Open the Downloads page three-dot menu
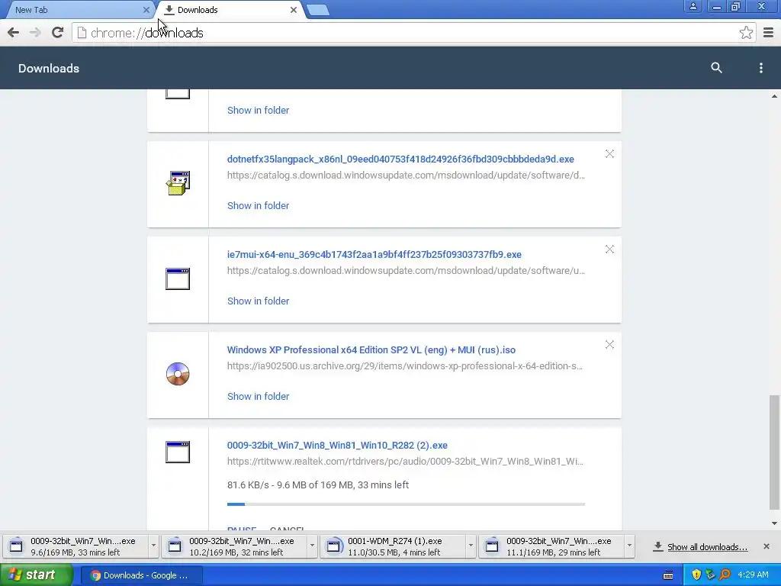 pos(760,68)
